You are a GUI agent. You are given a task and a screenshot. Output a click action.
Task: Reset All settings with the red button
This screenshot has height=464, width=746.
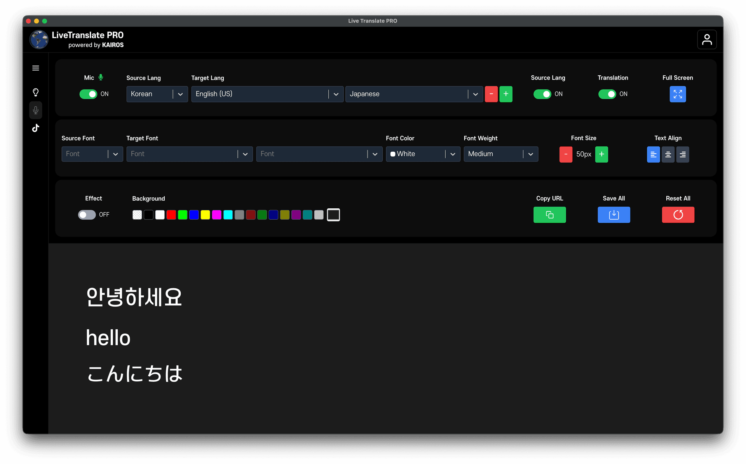678,215
